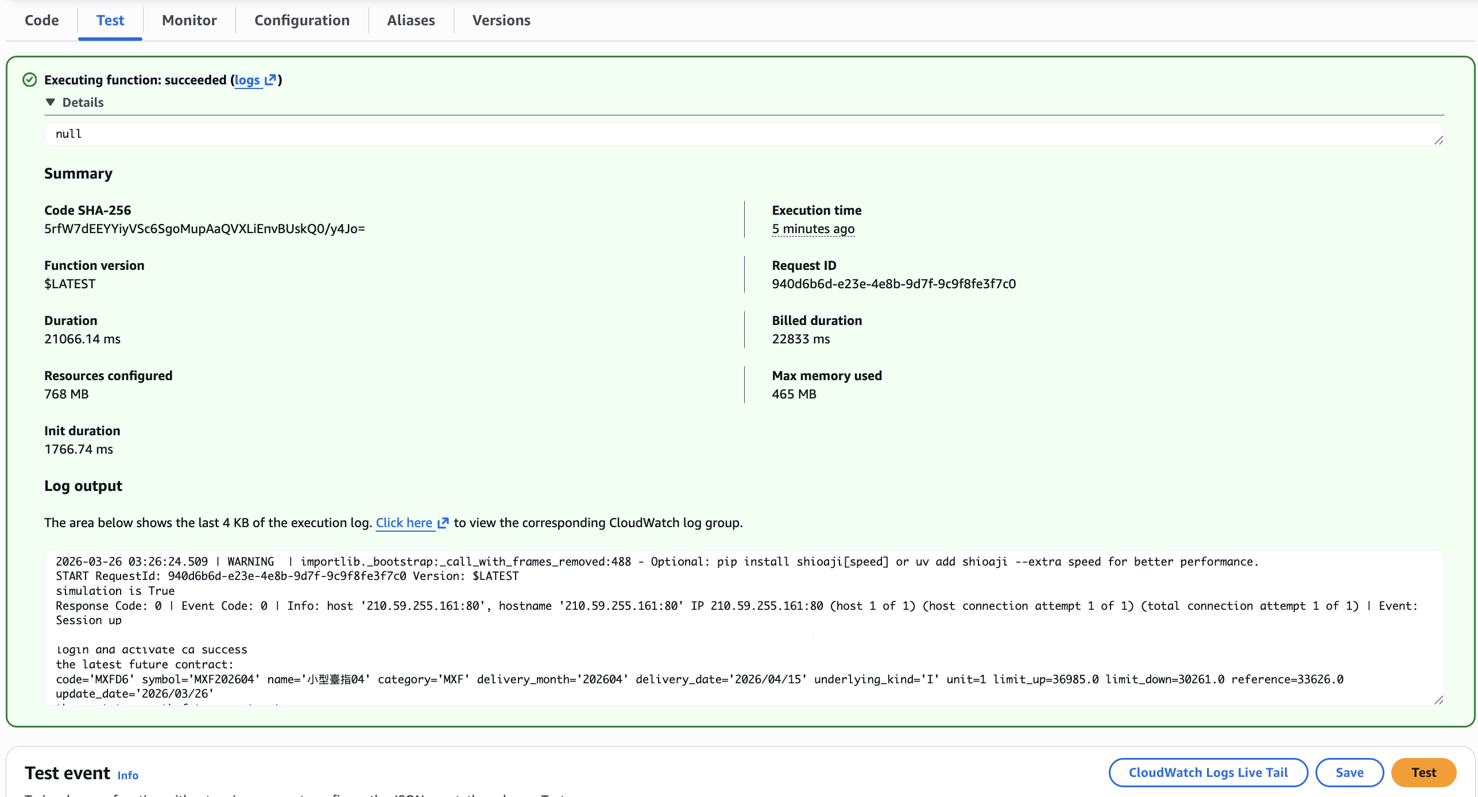Open the logs link in header
Image resolution: width=1478 pixels, height=797 pixels.
tap(247, 80)
